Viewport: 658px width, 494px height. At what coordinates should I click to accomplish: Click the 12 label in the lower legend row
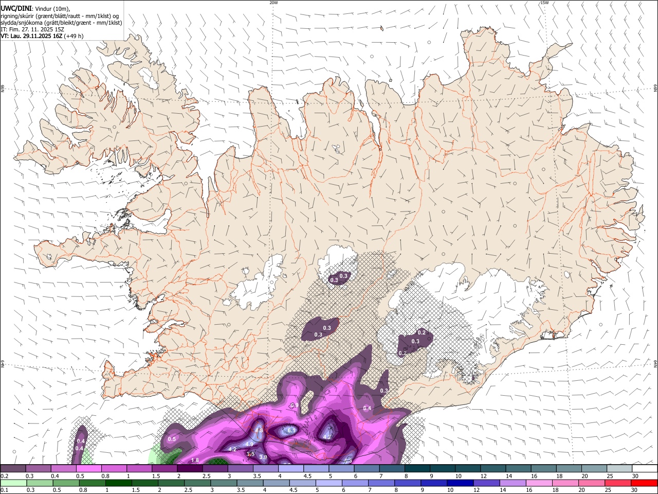[x=477, y=490]
